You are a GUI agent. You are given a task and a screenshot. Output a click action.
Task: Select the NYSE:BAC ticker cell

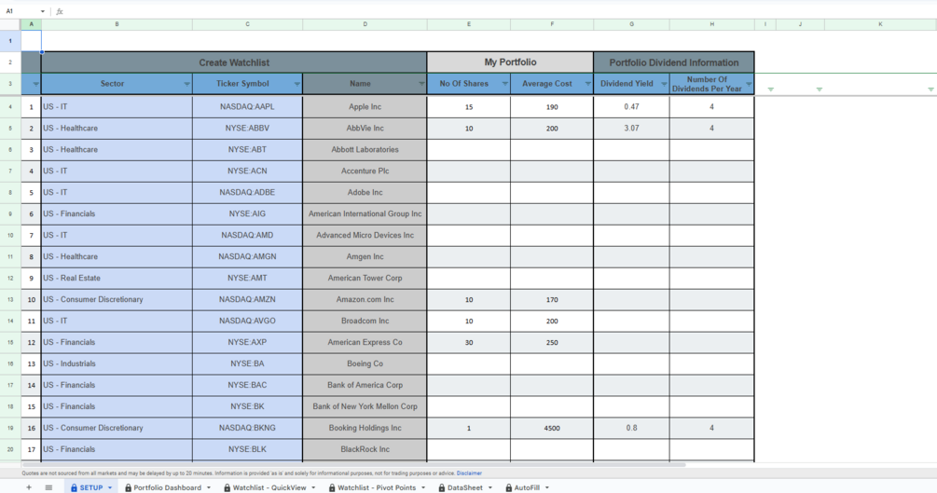[247, 386]
